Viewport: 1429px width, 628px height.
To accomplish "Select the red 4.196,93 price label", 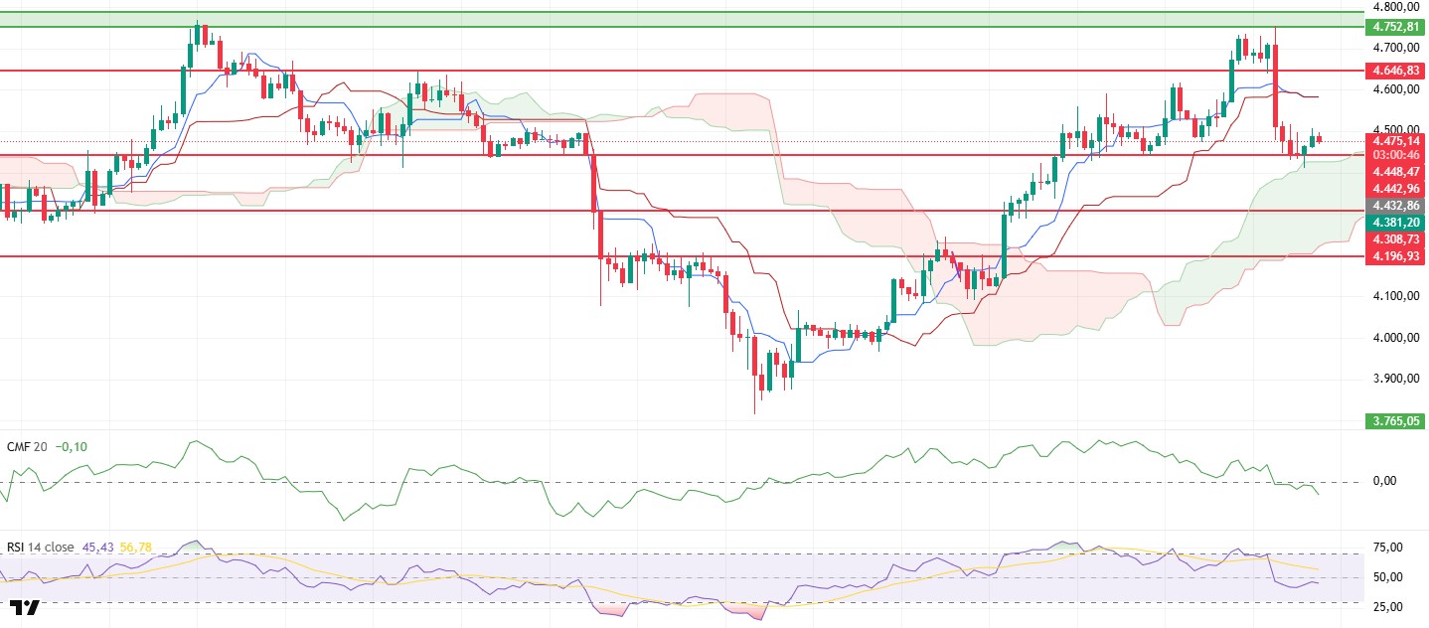I will click(1395, 256).
